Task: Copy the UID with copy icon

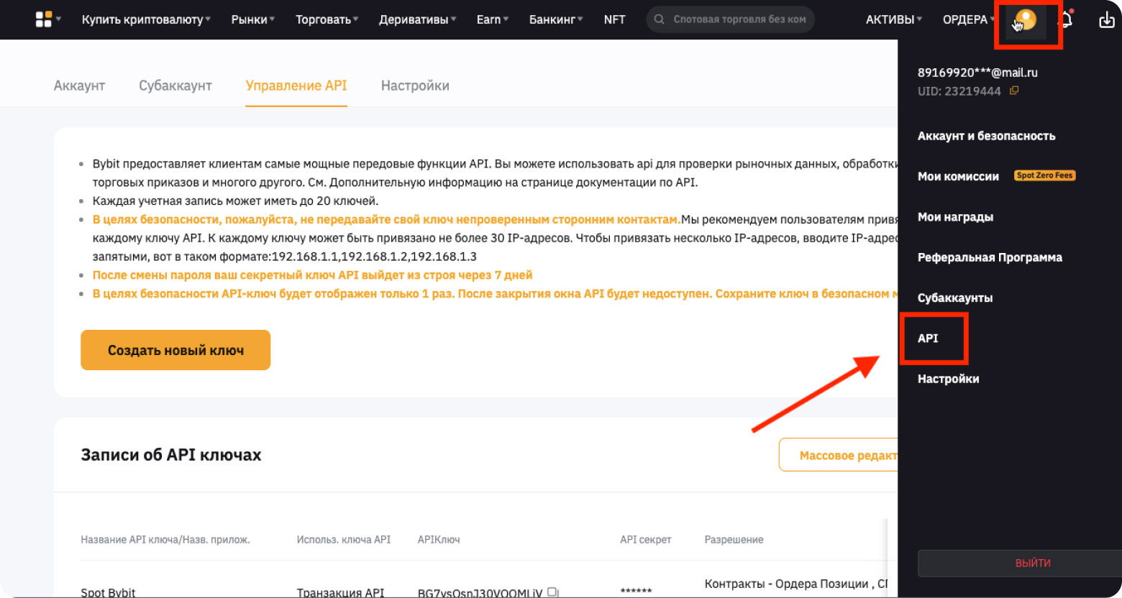Action: [x=1014, y=91]
